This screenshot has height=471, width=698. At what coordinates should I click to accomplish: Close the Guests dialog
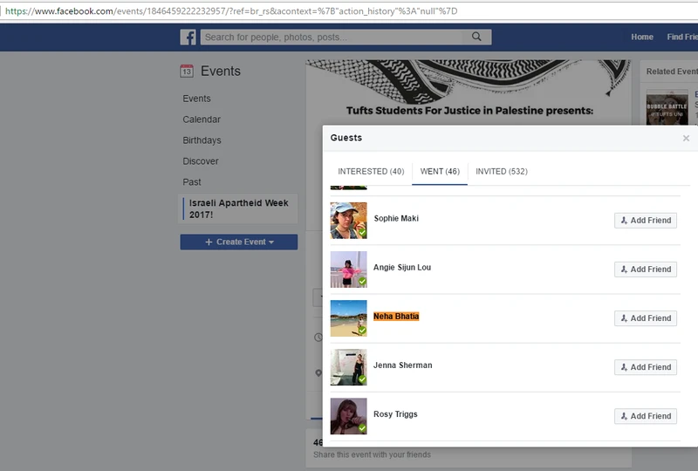click(x=686, y=138)
